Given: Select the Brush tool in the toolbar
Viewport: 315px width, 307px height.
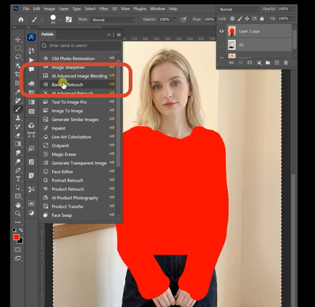Looking at the screenshot, I should click(18, 109).
